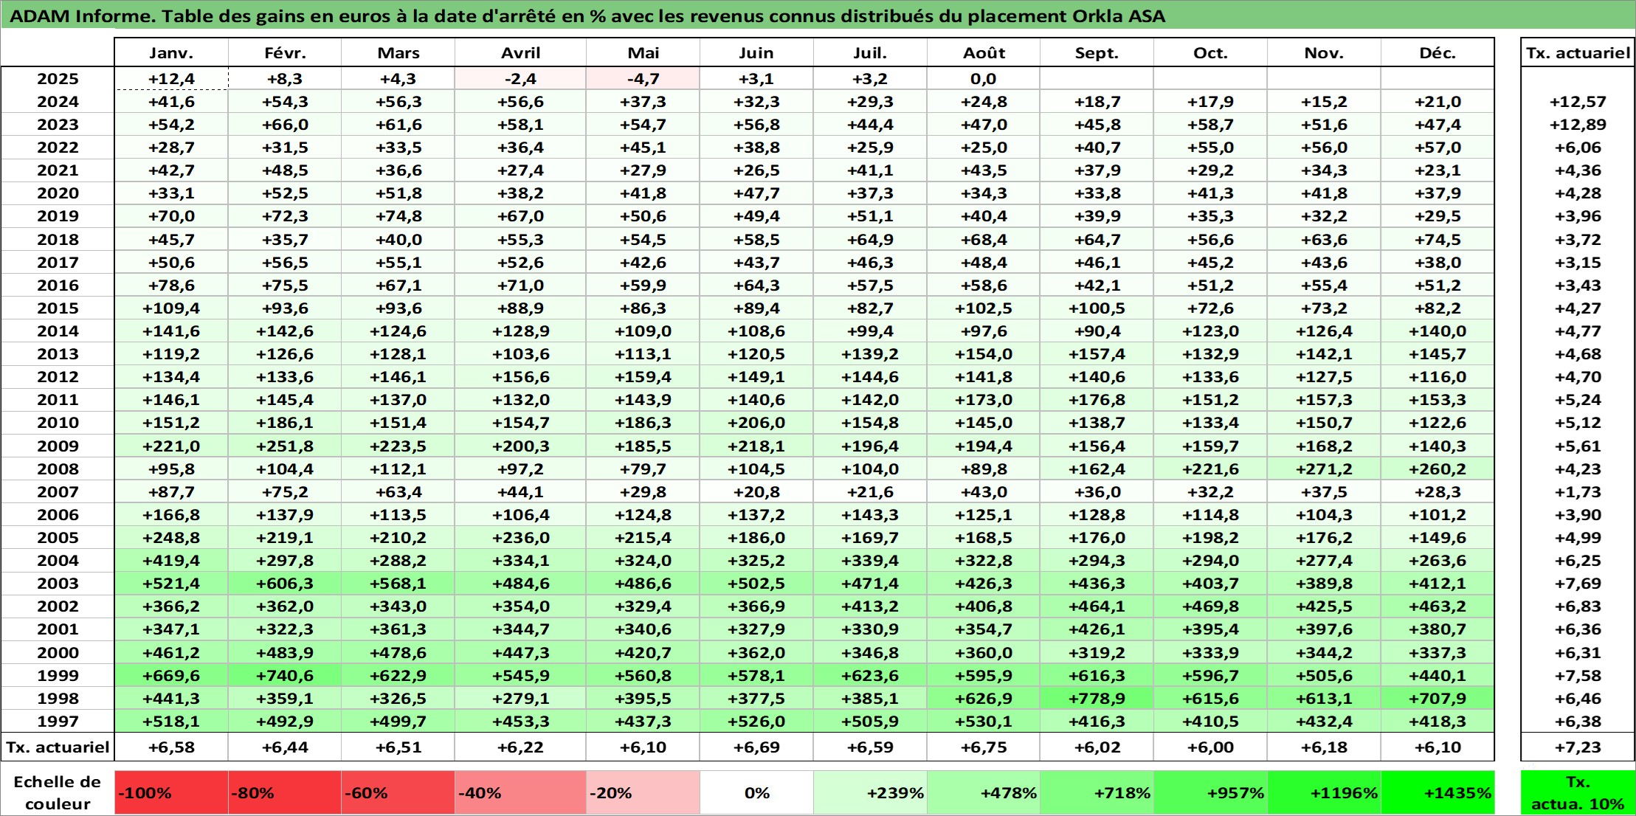Select the 2024 row label
This screenshot has height=816, width=1636.
(x=58, y=102)
